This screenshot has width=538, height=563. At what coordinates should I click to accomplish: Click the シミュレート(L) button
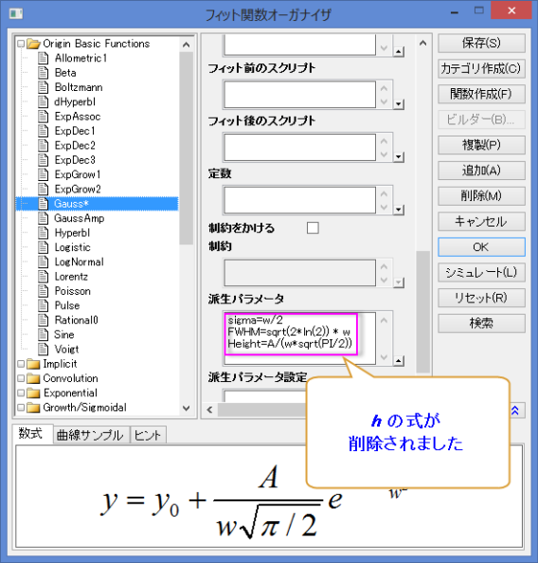pos(481,273)
